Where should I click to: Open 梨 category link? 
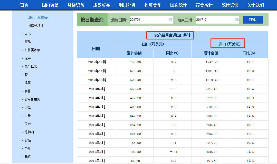26,75
